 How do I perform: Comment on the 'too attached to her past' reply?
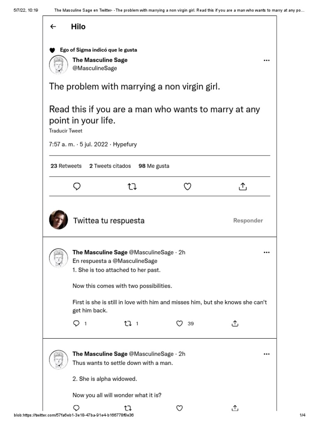click(76, 323)
